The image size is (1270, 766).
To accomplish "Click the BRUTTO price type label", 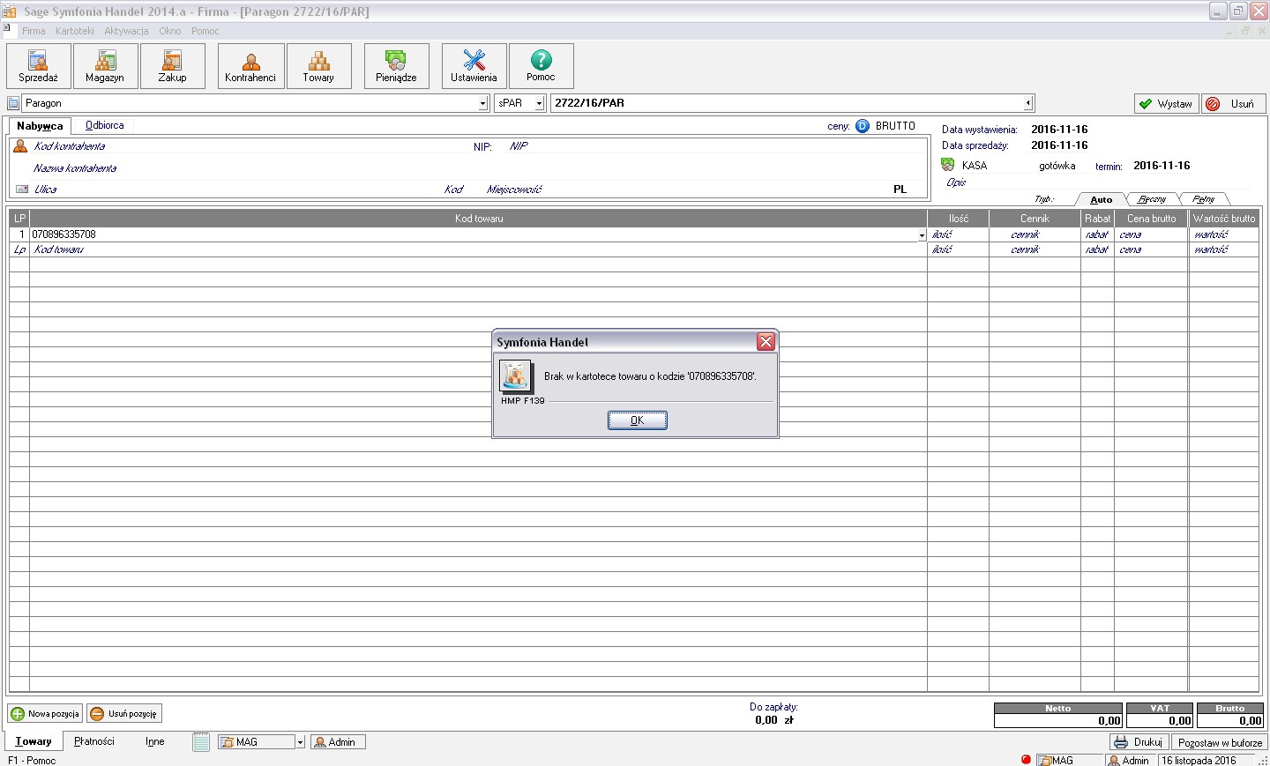I will [895, 126].
